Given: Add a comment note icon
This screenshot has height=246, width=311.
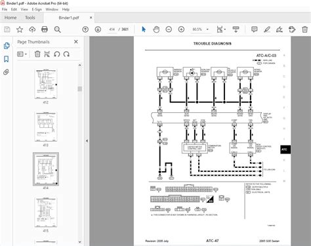Looking at the screenshot, I should pyautogui.click(x=254, y=30).
